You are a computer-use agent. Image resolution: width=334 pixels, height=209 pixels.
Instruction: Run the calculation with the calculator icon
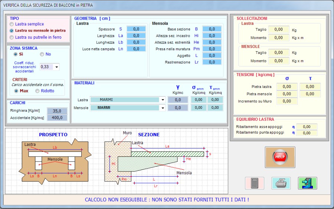click(255, 183)
